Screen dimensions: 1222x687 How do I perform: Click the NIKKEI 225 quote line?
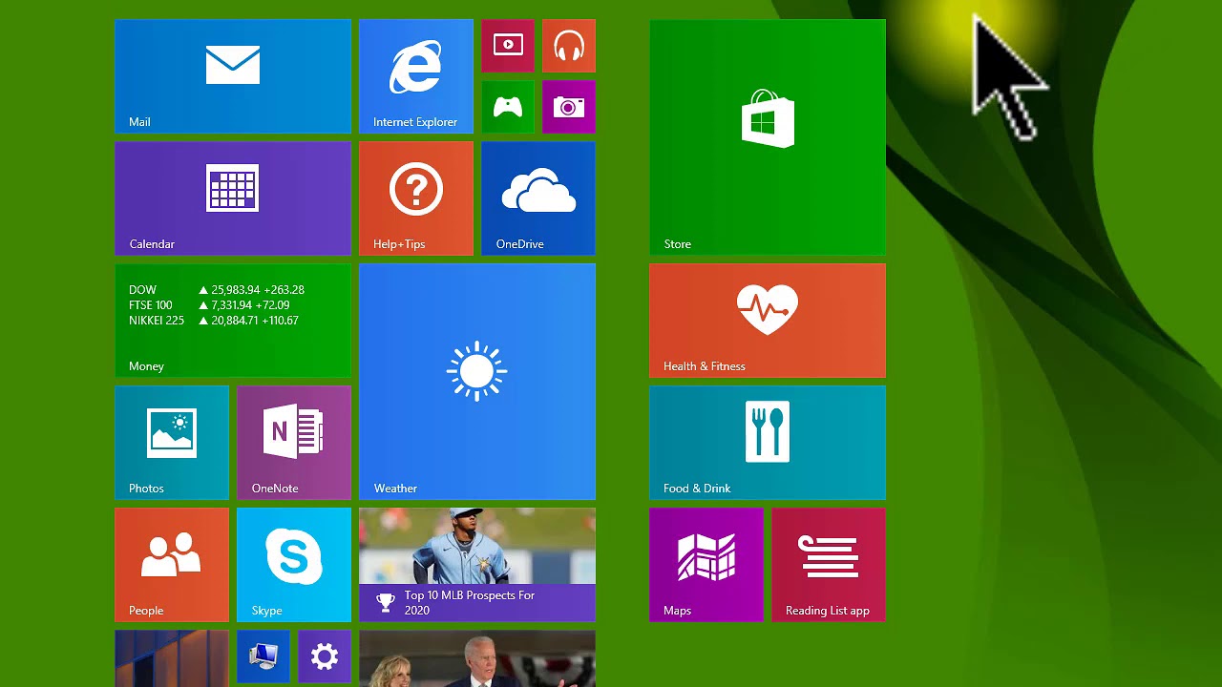click(x=214, y=321)
